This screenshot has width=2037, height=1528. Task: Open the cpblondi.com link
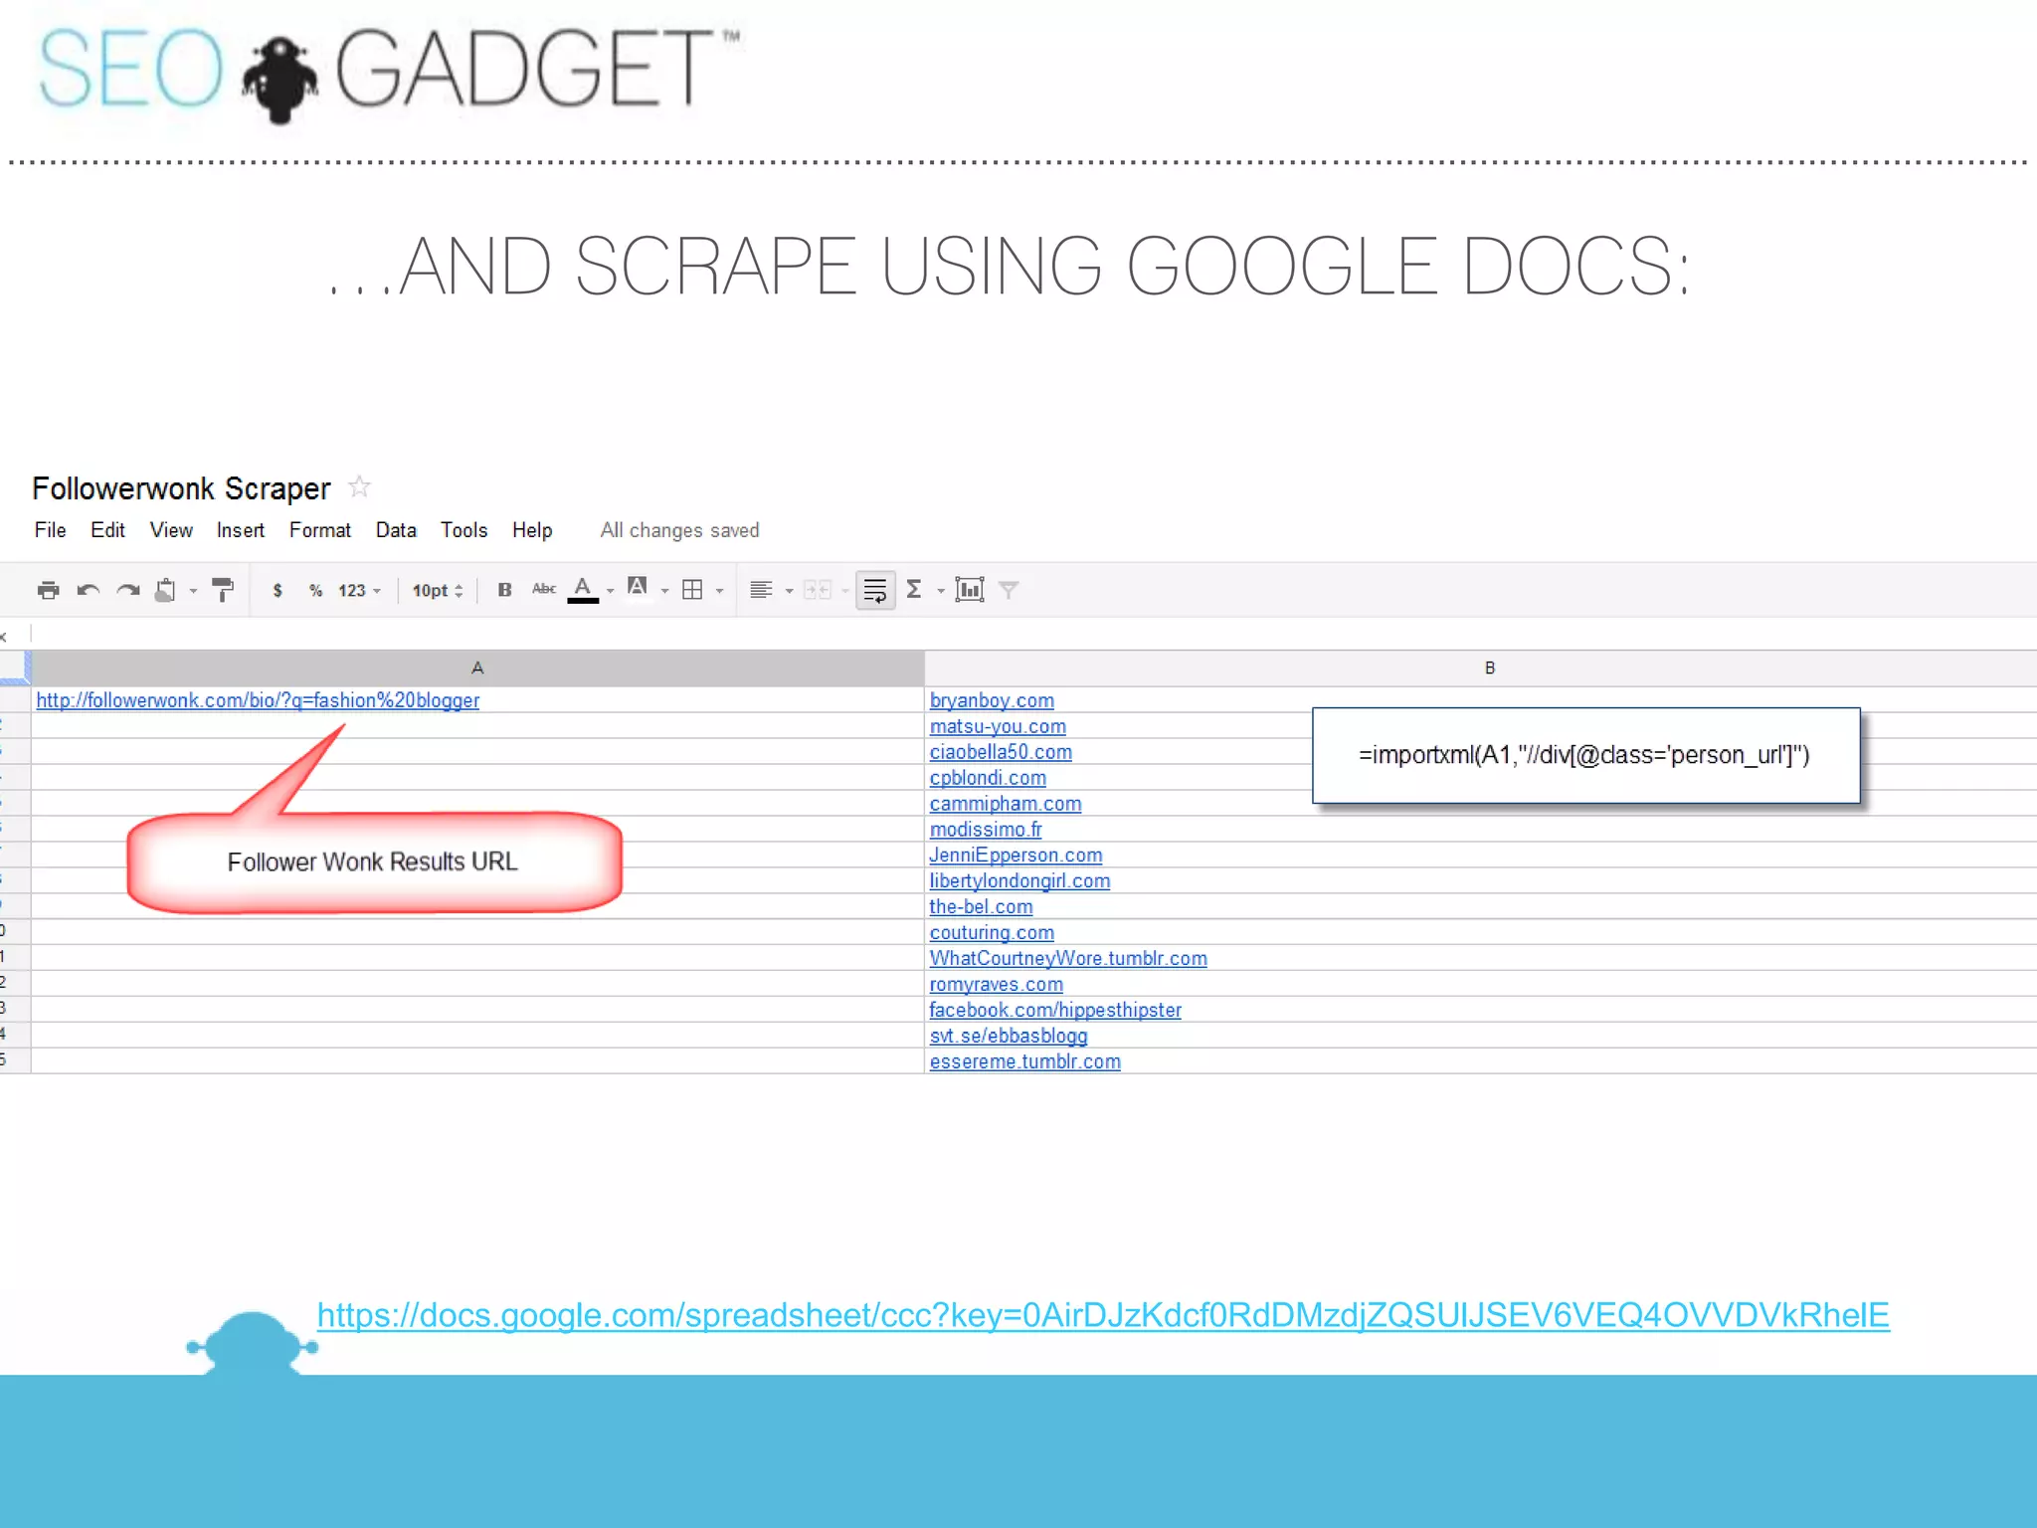click(x=988, y=778)
